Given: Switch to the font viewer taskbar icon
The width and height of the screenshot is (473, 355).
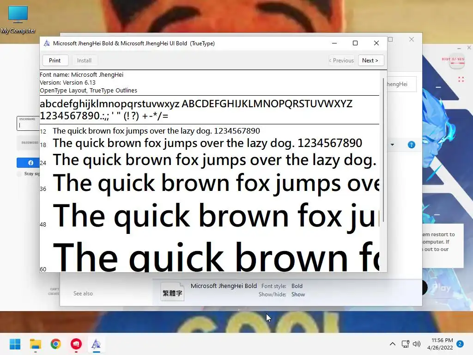Looking at the screenshot, I should [96, 344].
